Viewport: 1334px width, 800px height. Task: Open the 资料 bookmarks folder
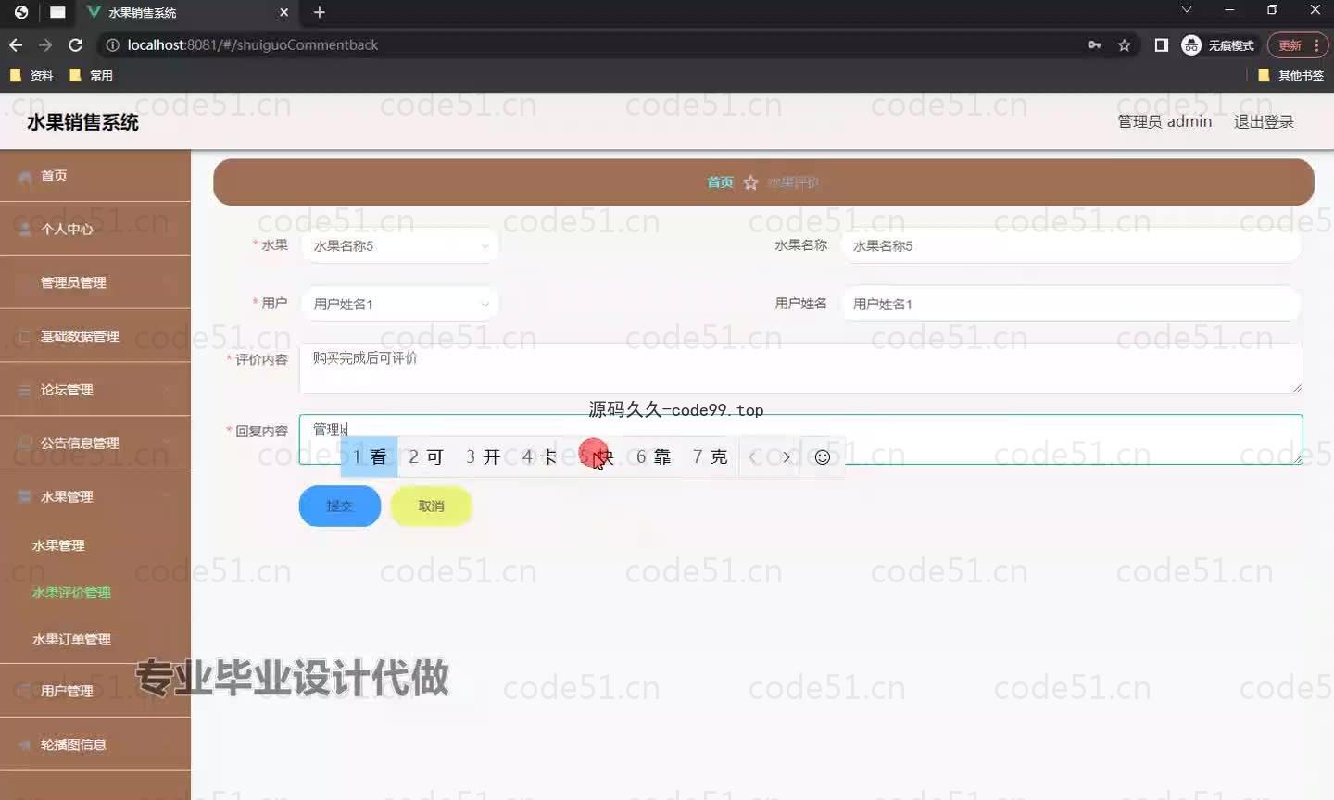tap(31, 75)
